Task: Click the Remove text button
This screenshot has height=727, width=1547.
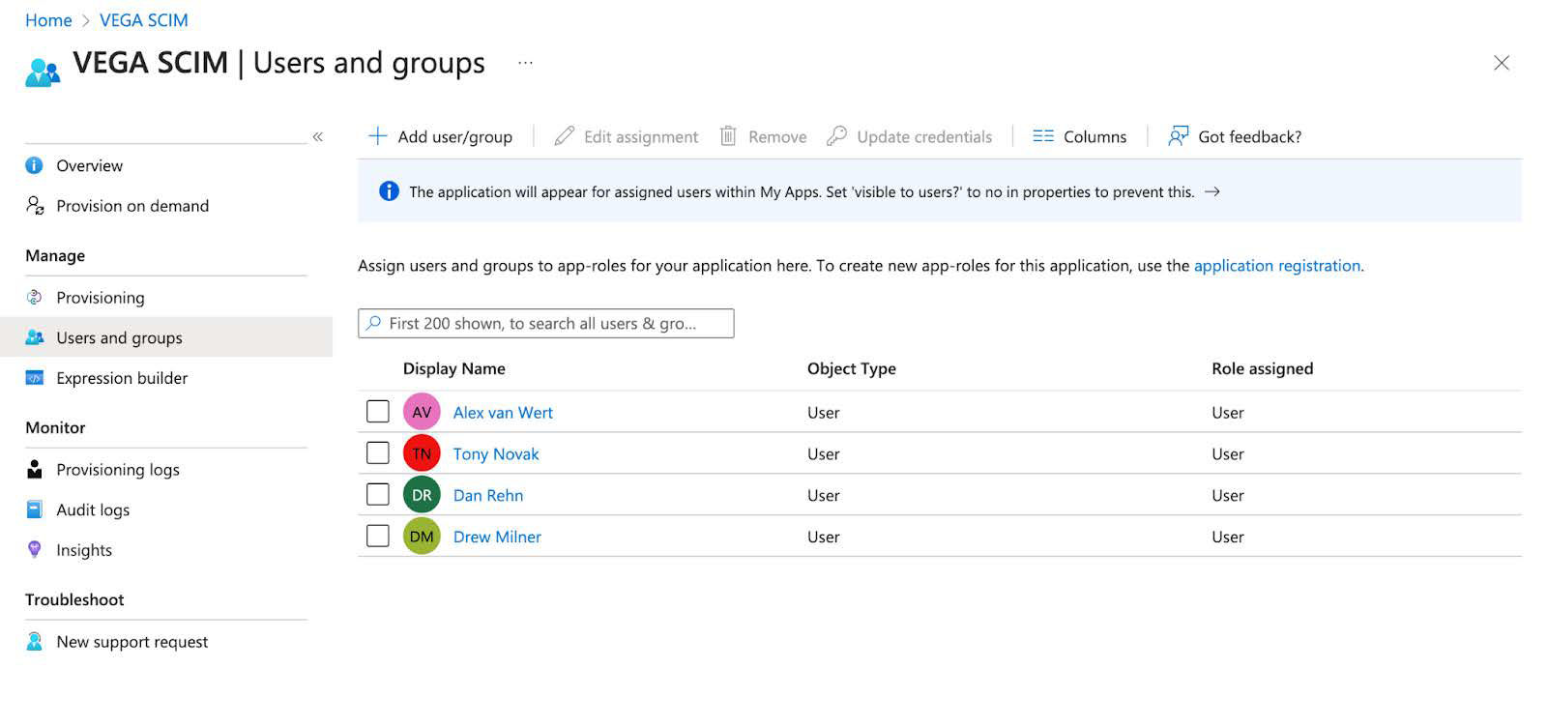Action: click(777, 137)
